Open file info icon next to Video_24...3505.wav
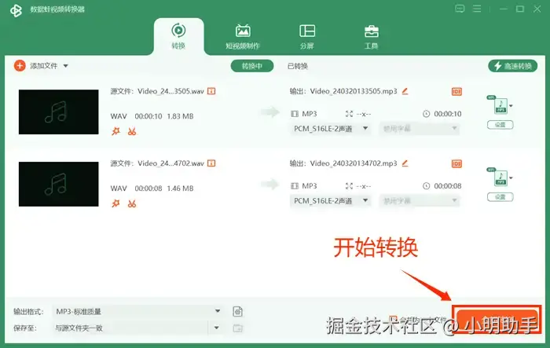 click(x=211, y=91)
